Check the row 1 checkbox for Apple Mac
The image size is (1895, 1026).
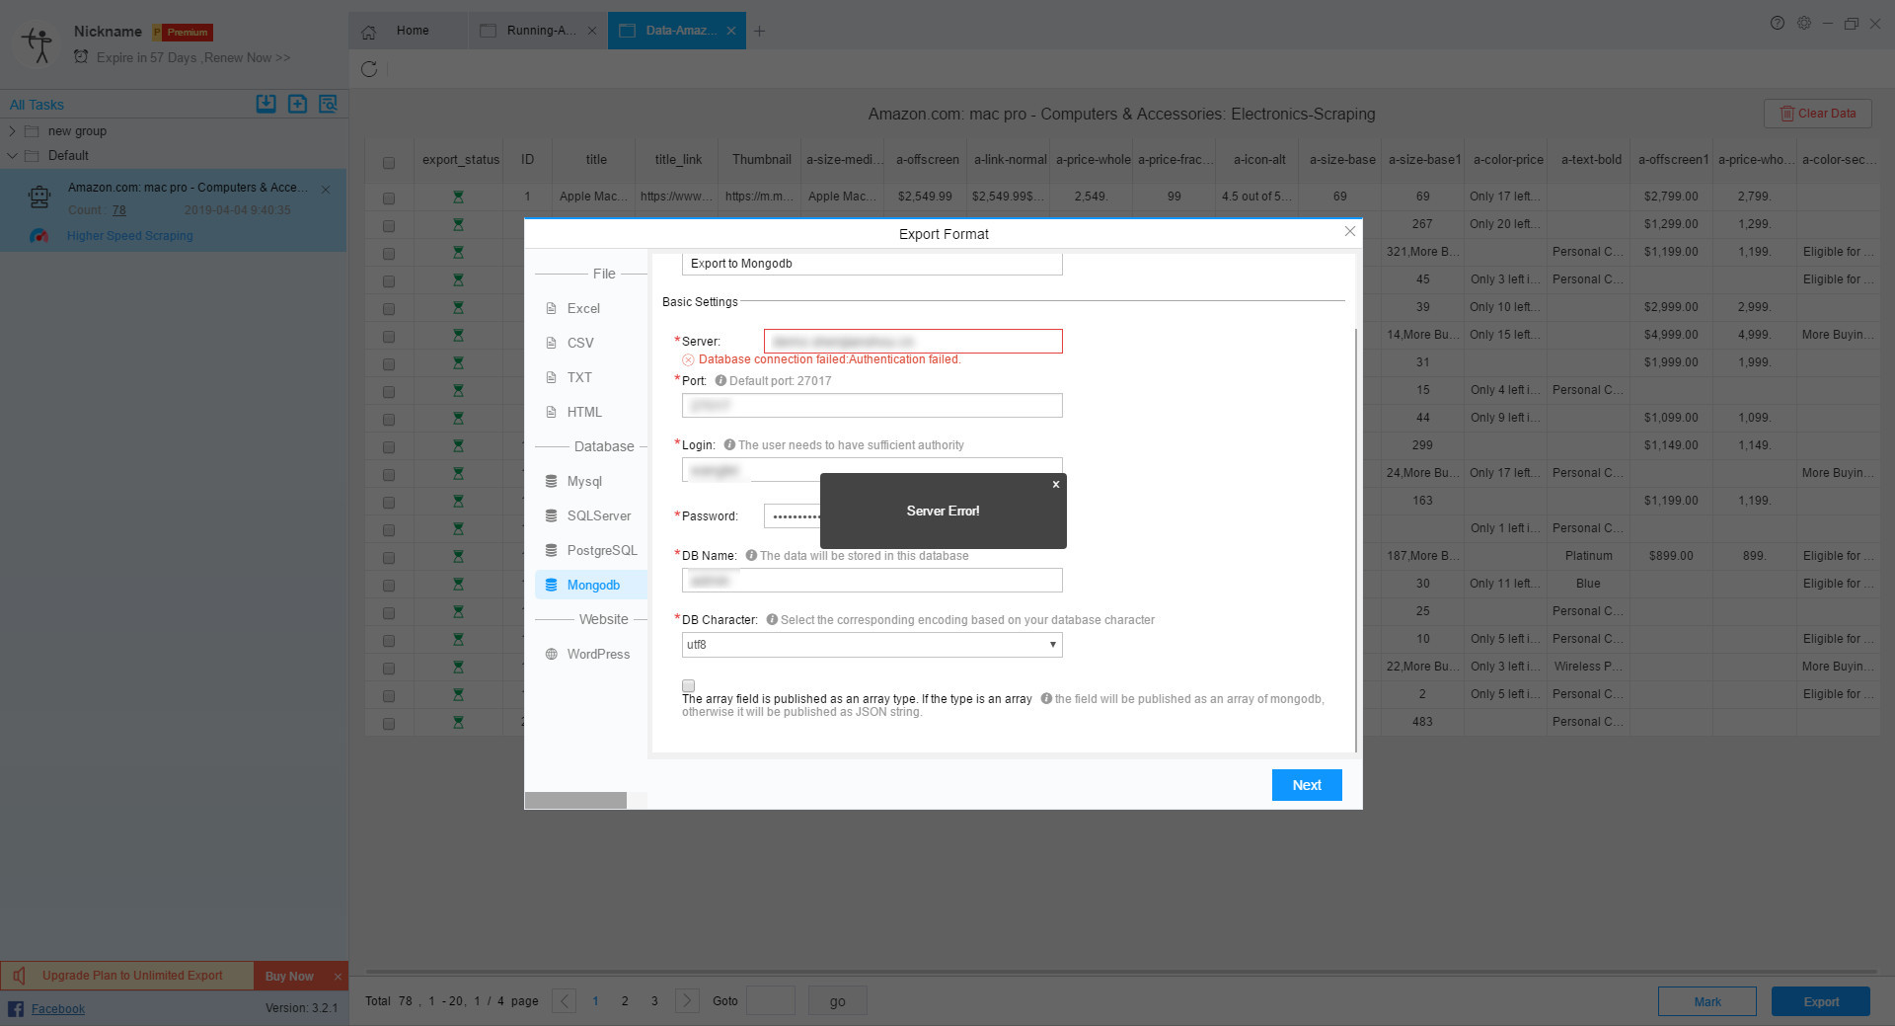pyautogui.click(x=389, y=198)
